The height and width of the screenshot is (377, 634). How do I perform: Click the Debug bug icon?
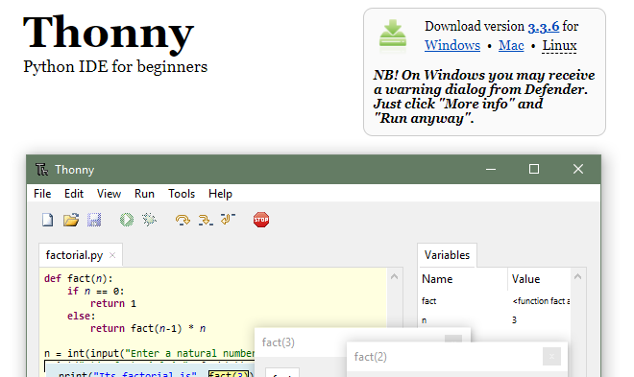click(149, 220)
